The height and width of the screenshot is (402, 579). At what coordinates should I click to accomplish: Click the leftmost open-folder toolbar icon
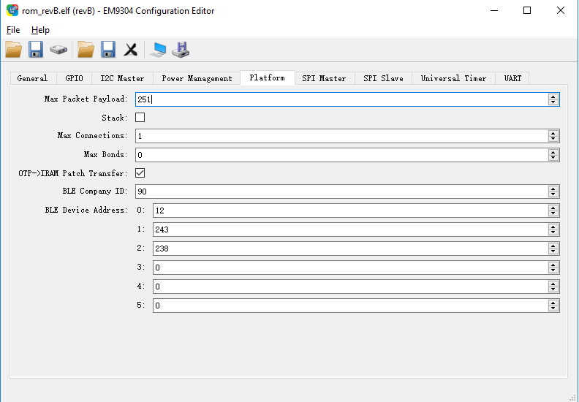[14, 50]
